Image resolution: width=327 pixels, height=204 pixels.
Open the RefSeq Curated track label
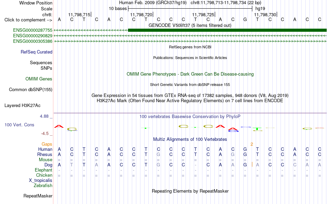point(36,52)
